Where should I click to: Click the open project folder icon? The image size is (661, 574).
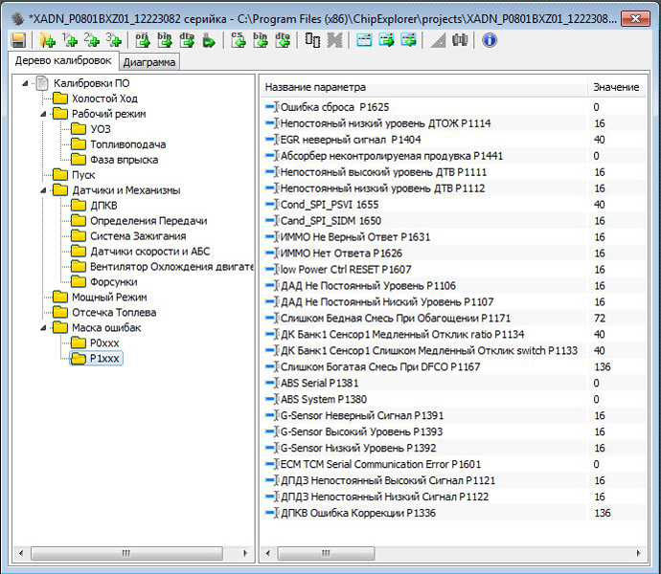[x=47, y=40]
